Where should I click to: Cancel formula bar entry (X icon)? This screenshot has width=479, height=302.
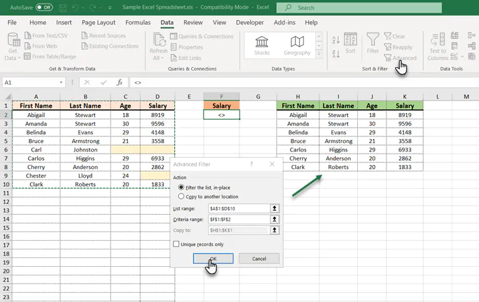tap(87, 82)
